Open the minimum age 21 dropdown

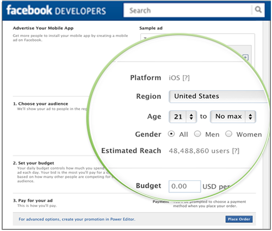183,117
